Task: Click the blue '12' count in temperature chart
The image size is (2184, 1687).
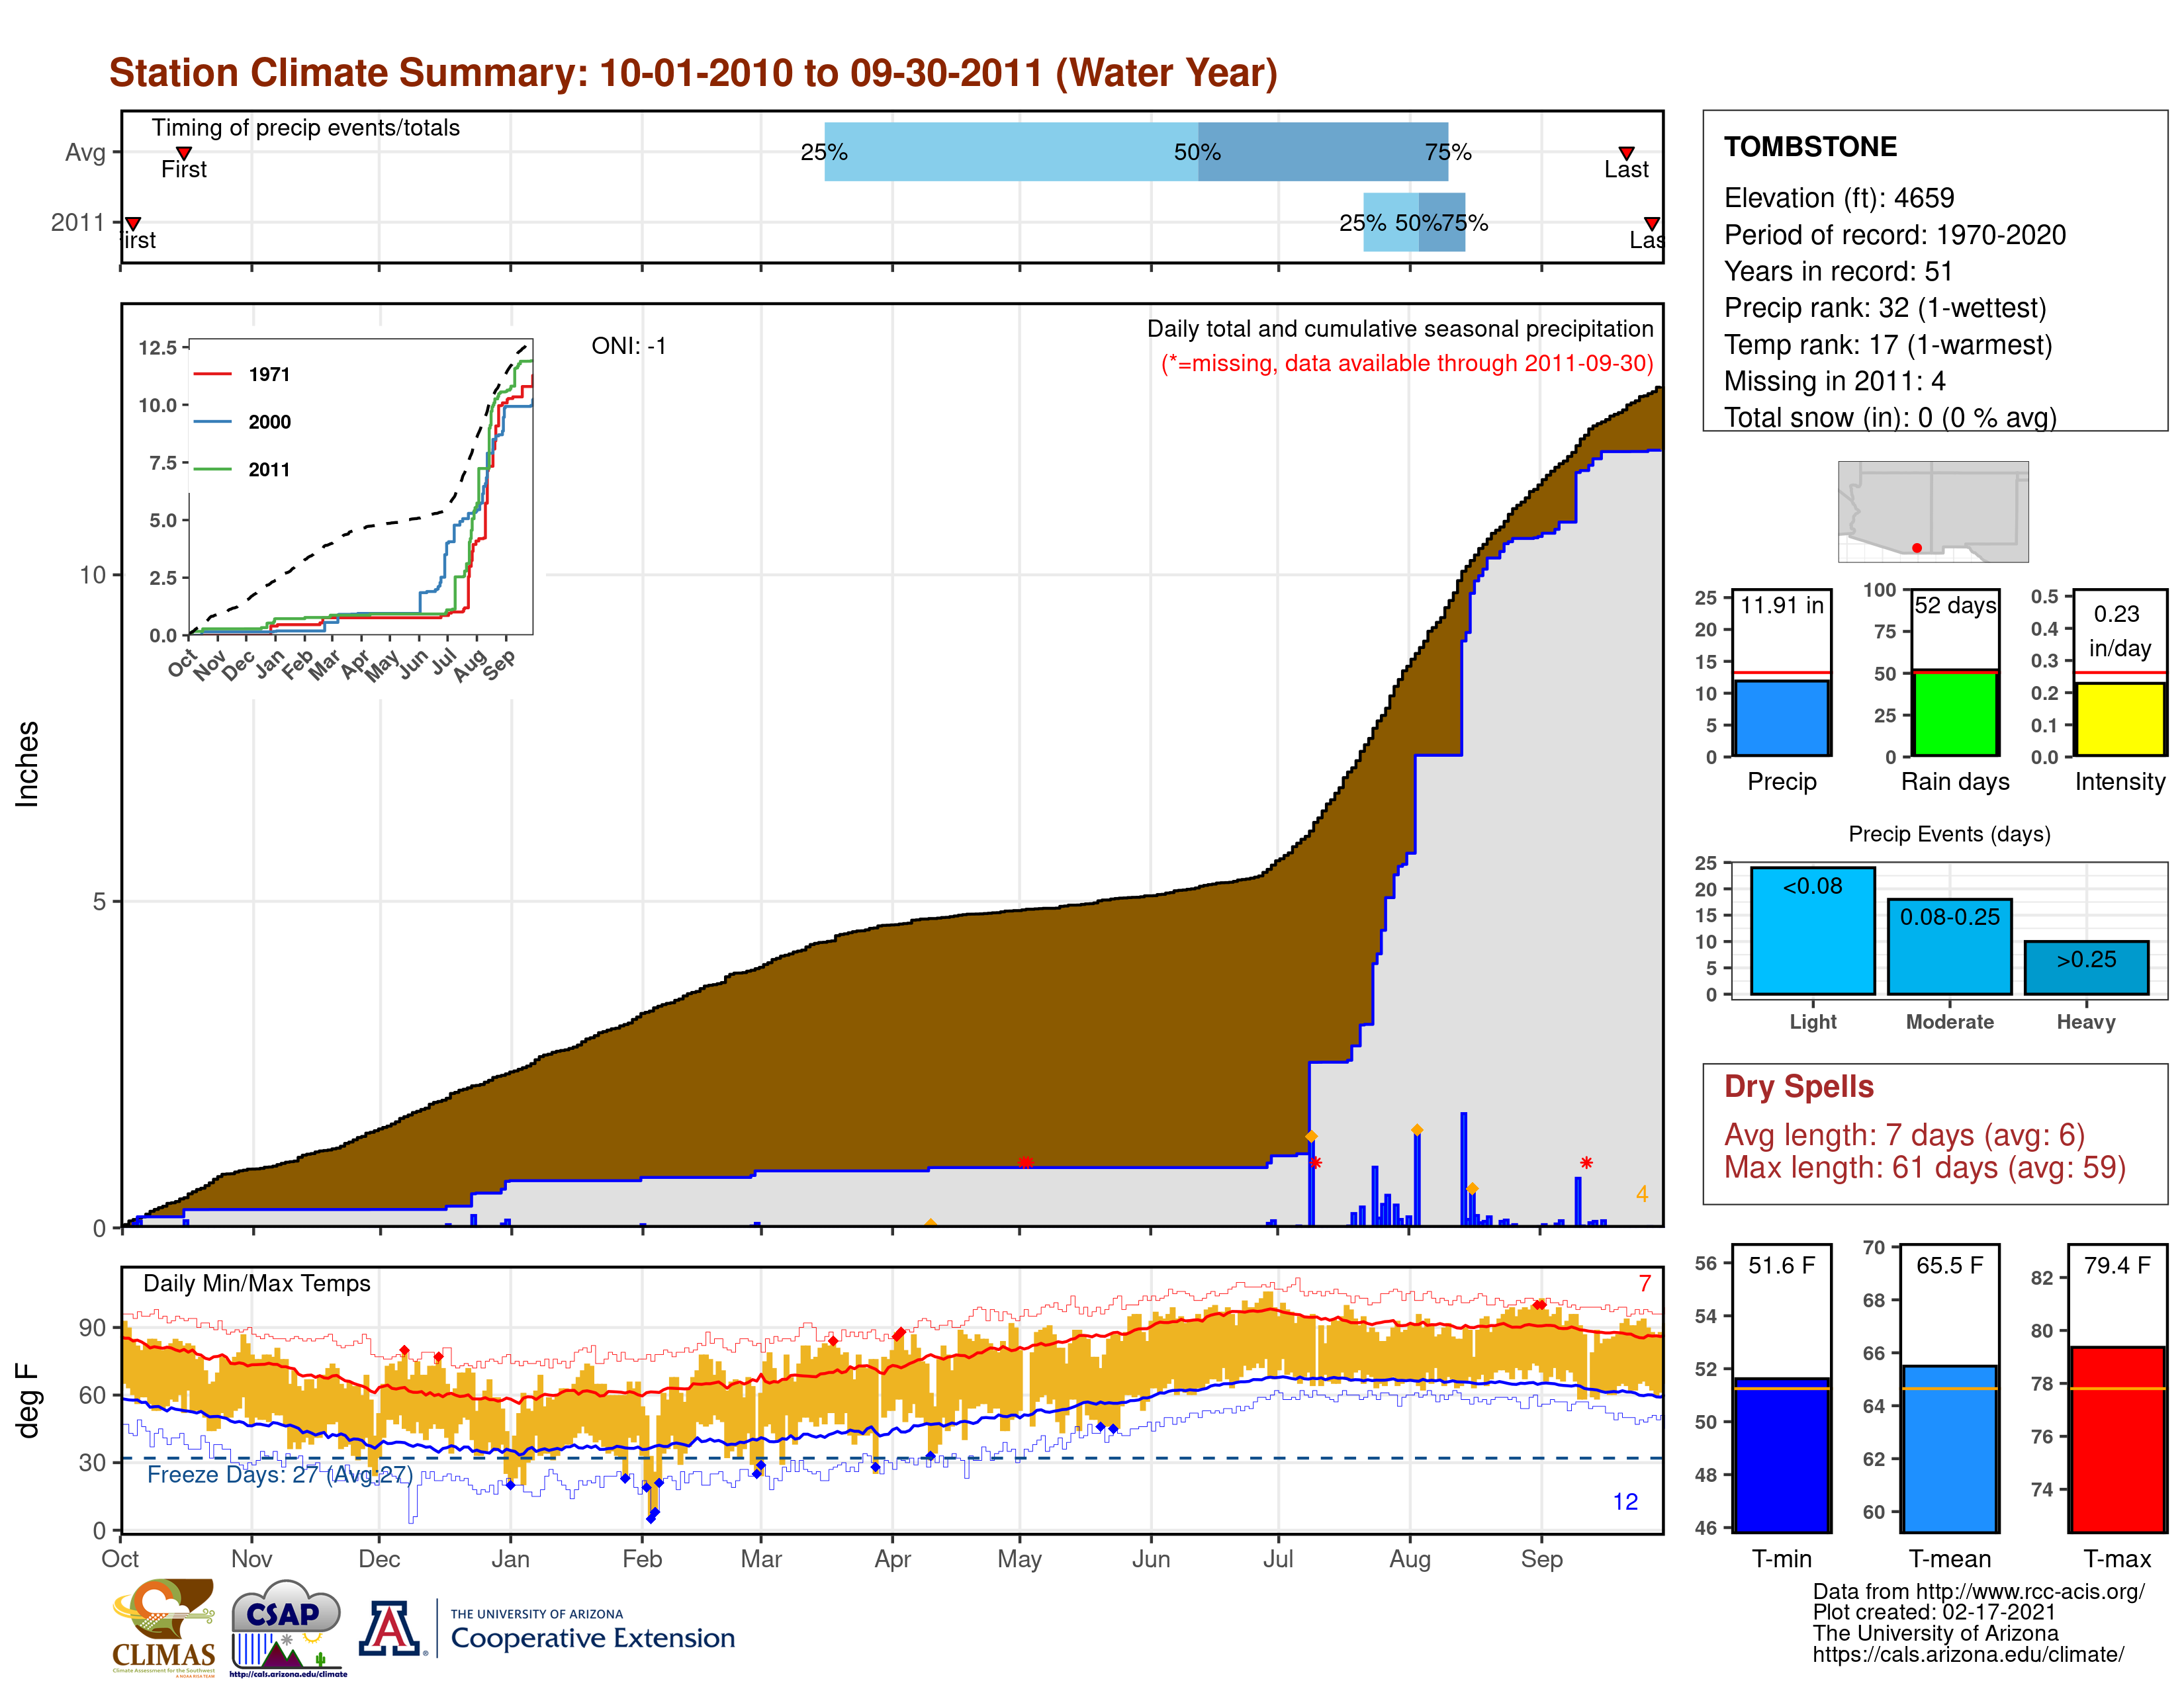Action: point(1625,1502)
